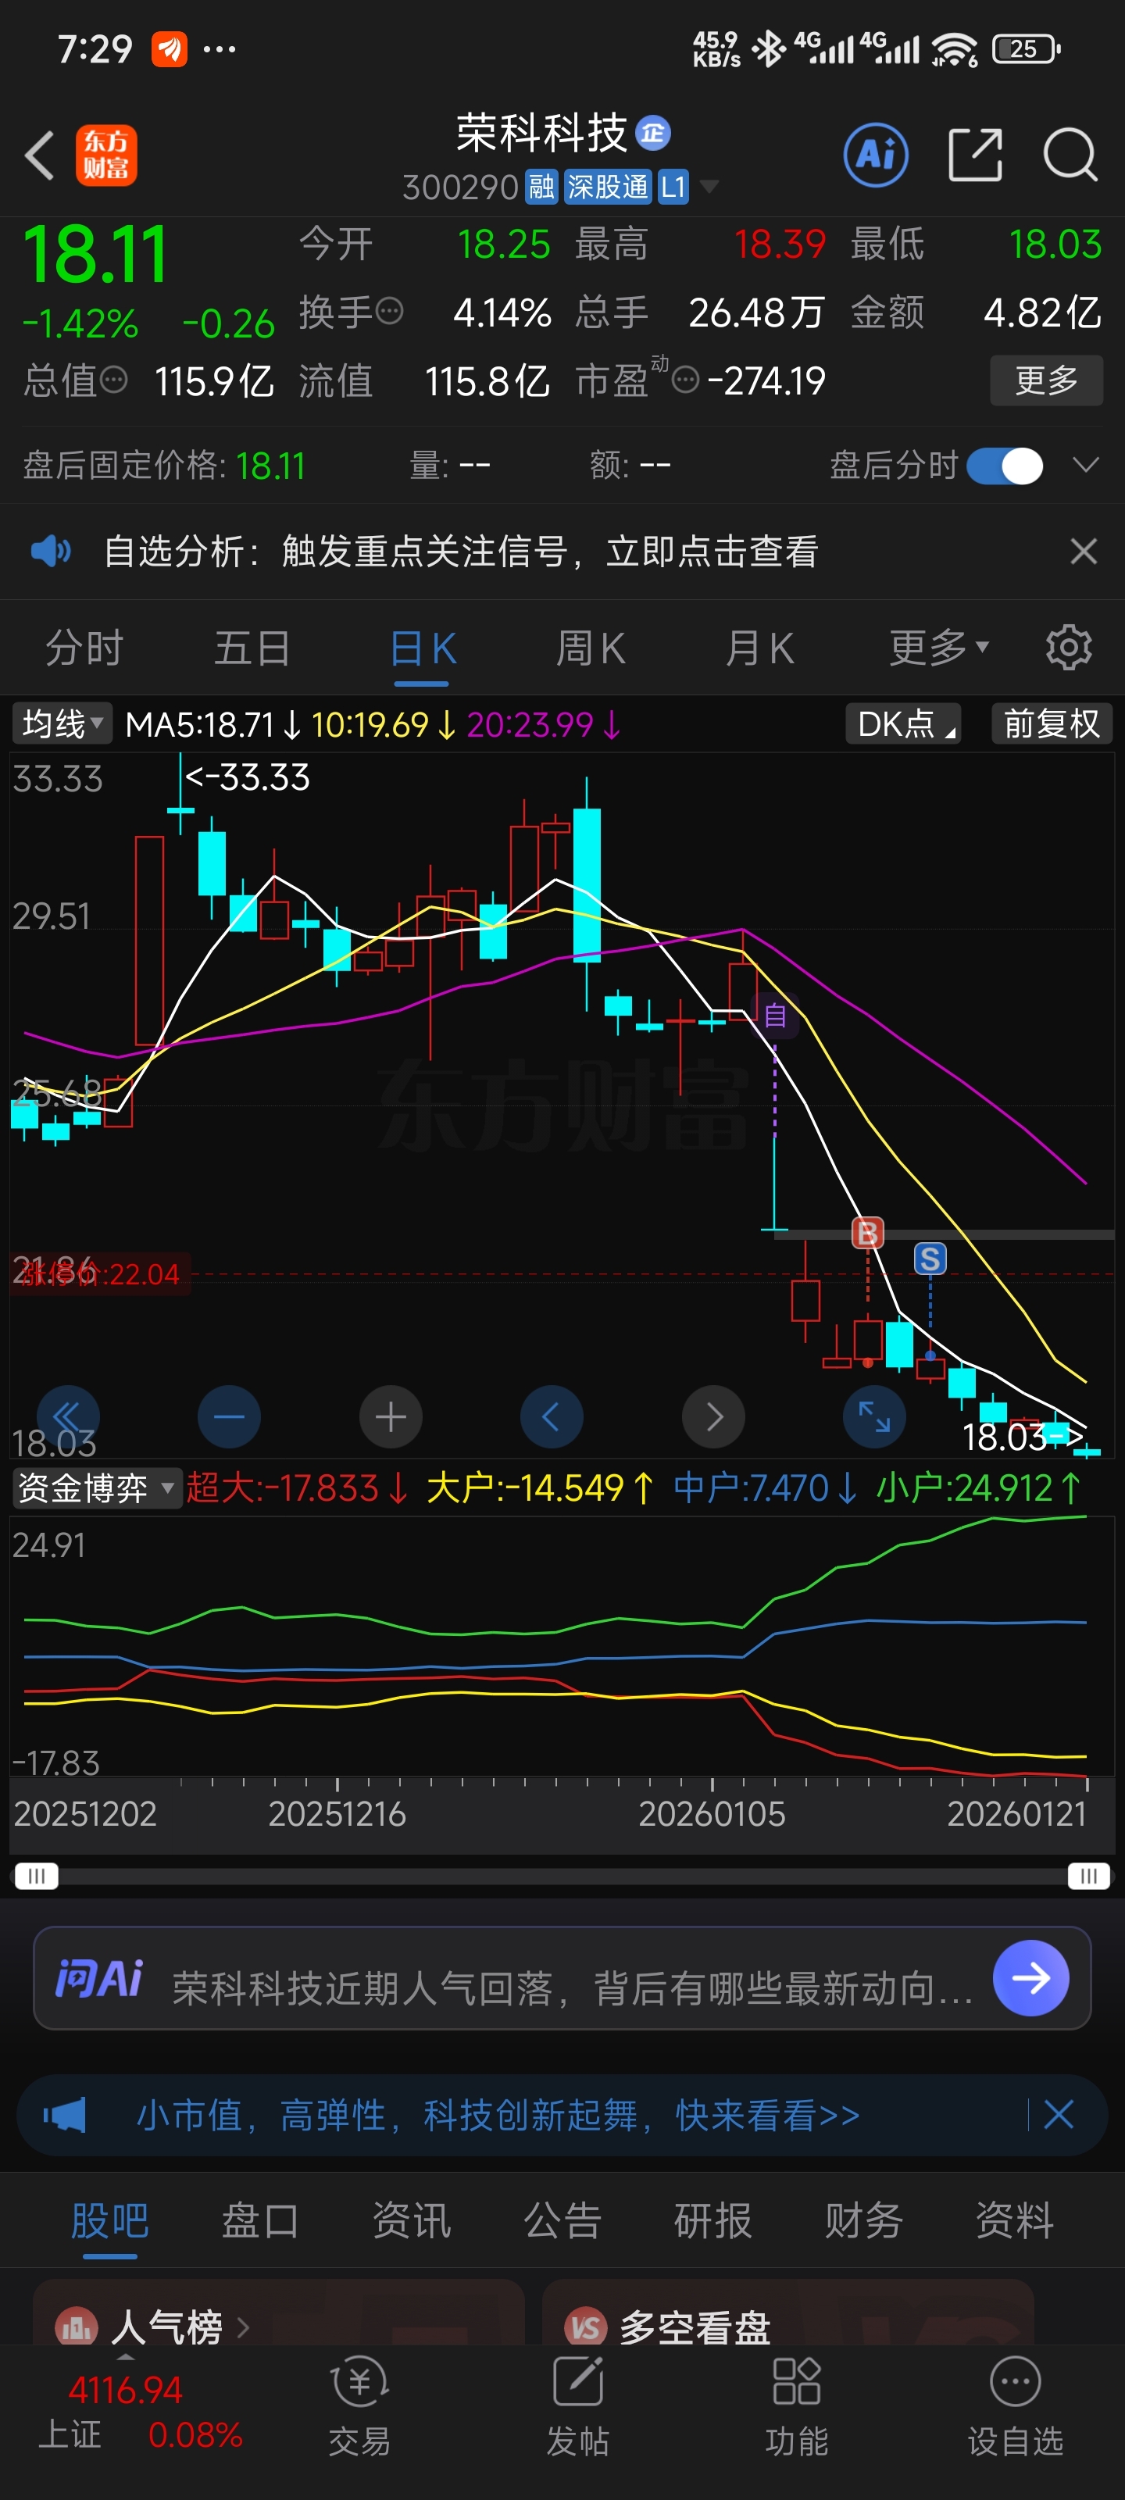Switch to 月K chart tab
The width and height of the screenshot is (1125, 2500).
click(760, 648)
